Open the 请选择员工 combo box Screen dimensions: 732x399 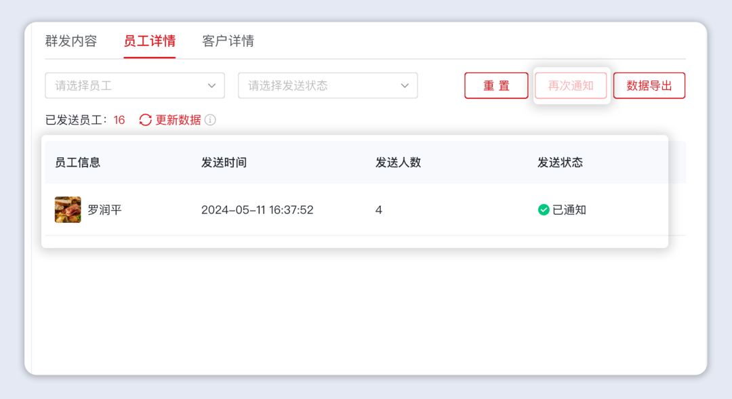click(129, 85)
